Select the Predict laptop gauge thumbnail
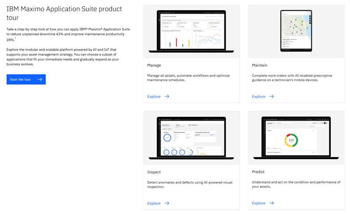Screen dimensions: 350x219 click(296, 138)
